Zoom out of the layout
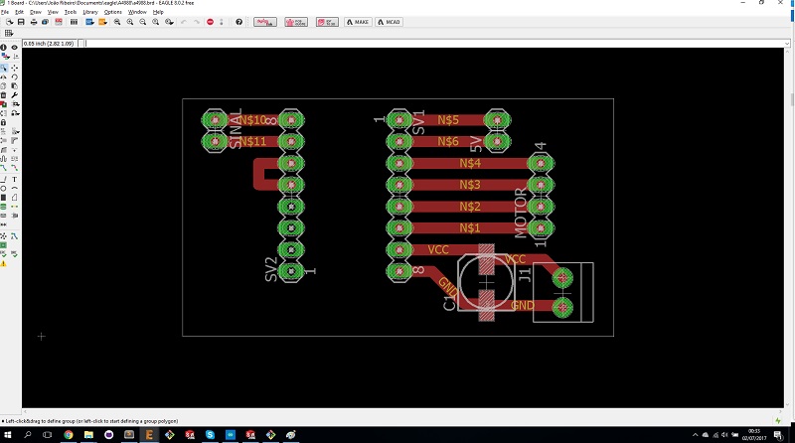Viewport: 795px width, 443px height. [x=142, y=22]
